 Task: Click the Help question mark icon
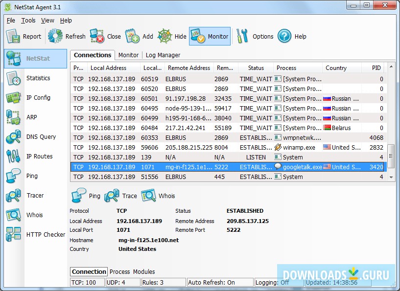click(284, 36)
